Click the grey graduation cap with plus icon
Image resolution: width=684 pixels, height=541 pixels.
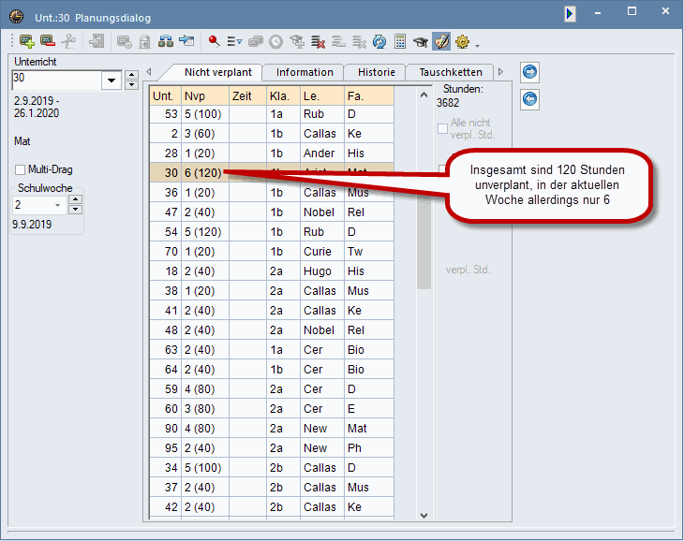pyautogui.click(x=297, y=41)
